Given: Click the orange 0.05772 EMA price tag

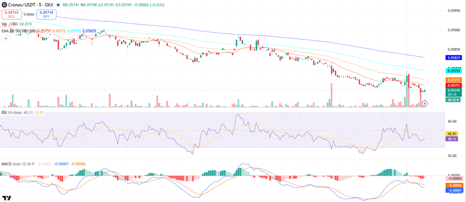Looking at the screenshot, I should click(x=453, y=80).
